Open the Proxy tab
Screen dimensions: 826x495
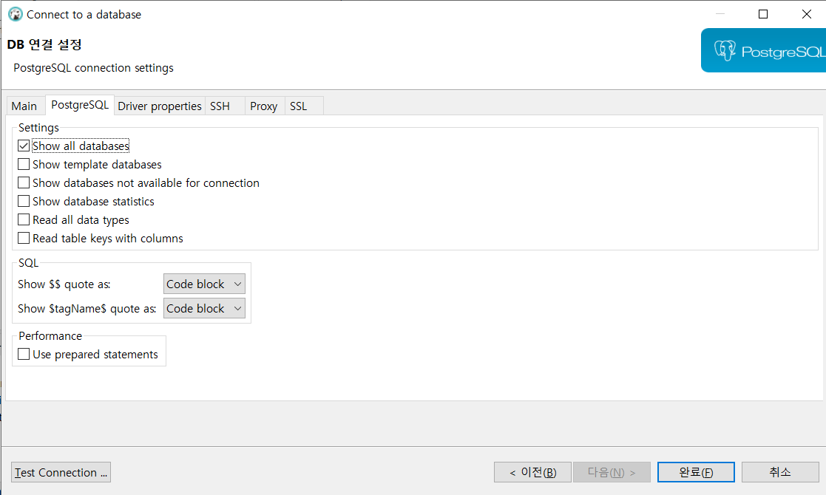coord(263,106)
